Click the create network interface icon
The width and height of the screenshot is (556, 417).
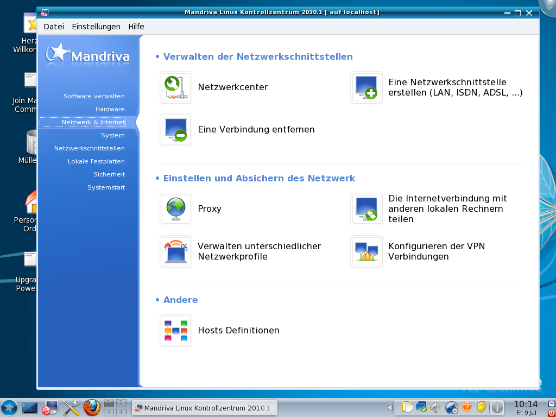[x=367, y=87]
